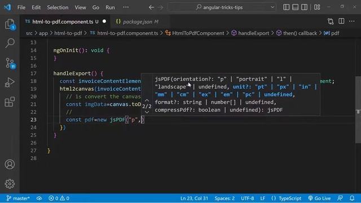The height and width of the screenshot is (203, 361).
Task: Open the Edit menu
Action: pyautogui.click(x=36, y=7)
